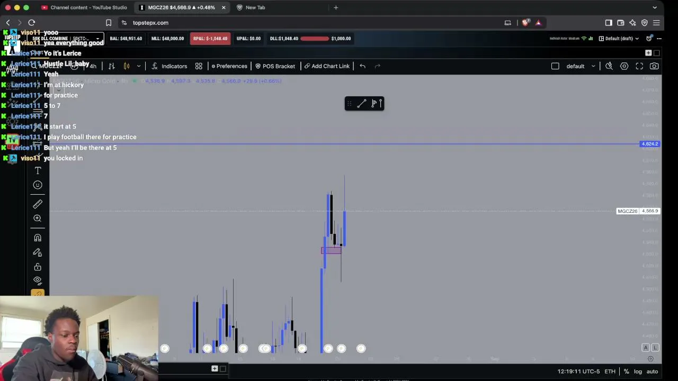The width and height of the screenshot is (678, 381).
Task: Toggle percent scale mode
Action: click(627, 371)
